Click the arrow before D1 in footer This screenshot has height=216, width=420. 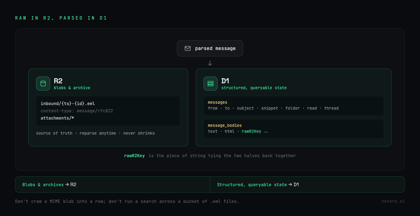290,185
